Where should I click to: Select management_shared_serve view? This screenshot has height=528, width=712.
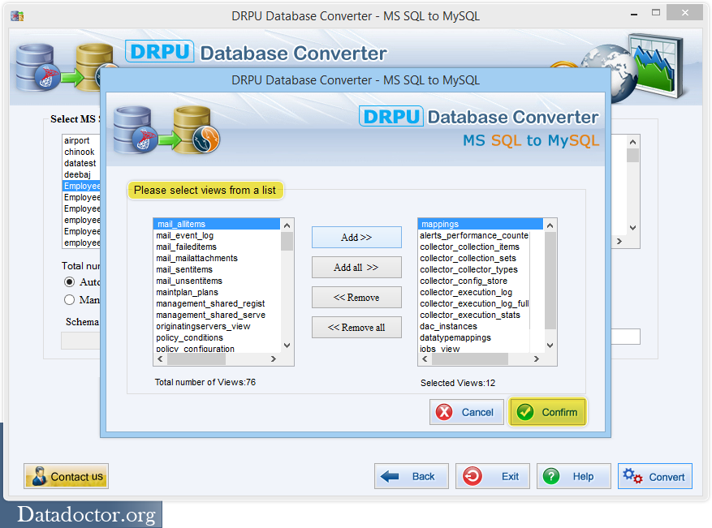pyautogui.click(x=217, y=315)
